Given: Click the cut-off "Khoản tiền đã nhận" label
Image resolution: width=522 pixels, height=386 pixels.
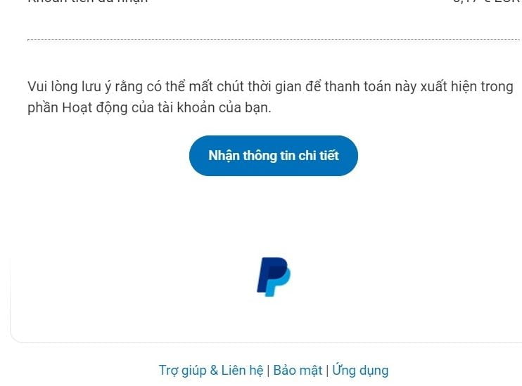Looking at the screenshot, I should coord(87,1).
